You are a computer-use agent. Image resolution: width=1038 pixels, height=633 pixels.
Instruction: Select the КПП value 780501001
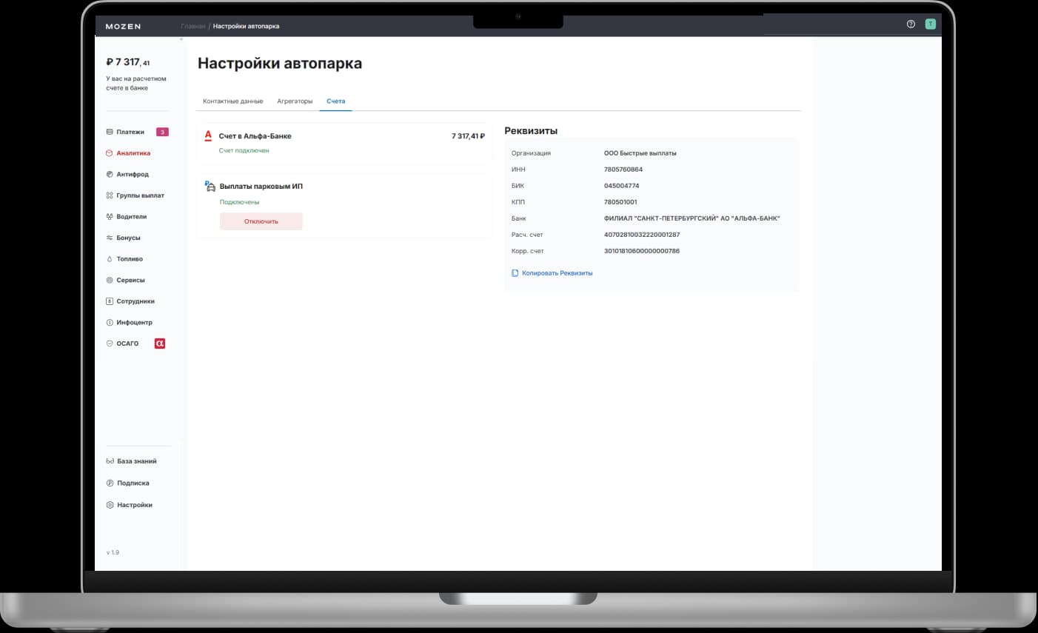point(620,202)
